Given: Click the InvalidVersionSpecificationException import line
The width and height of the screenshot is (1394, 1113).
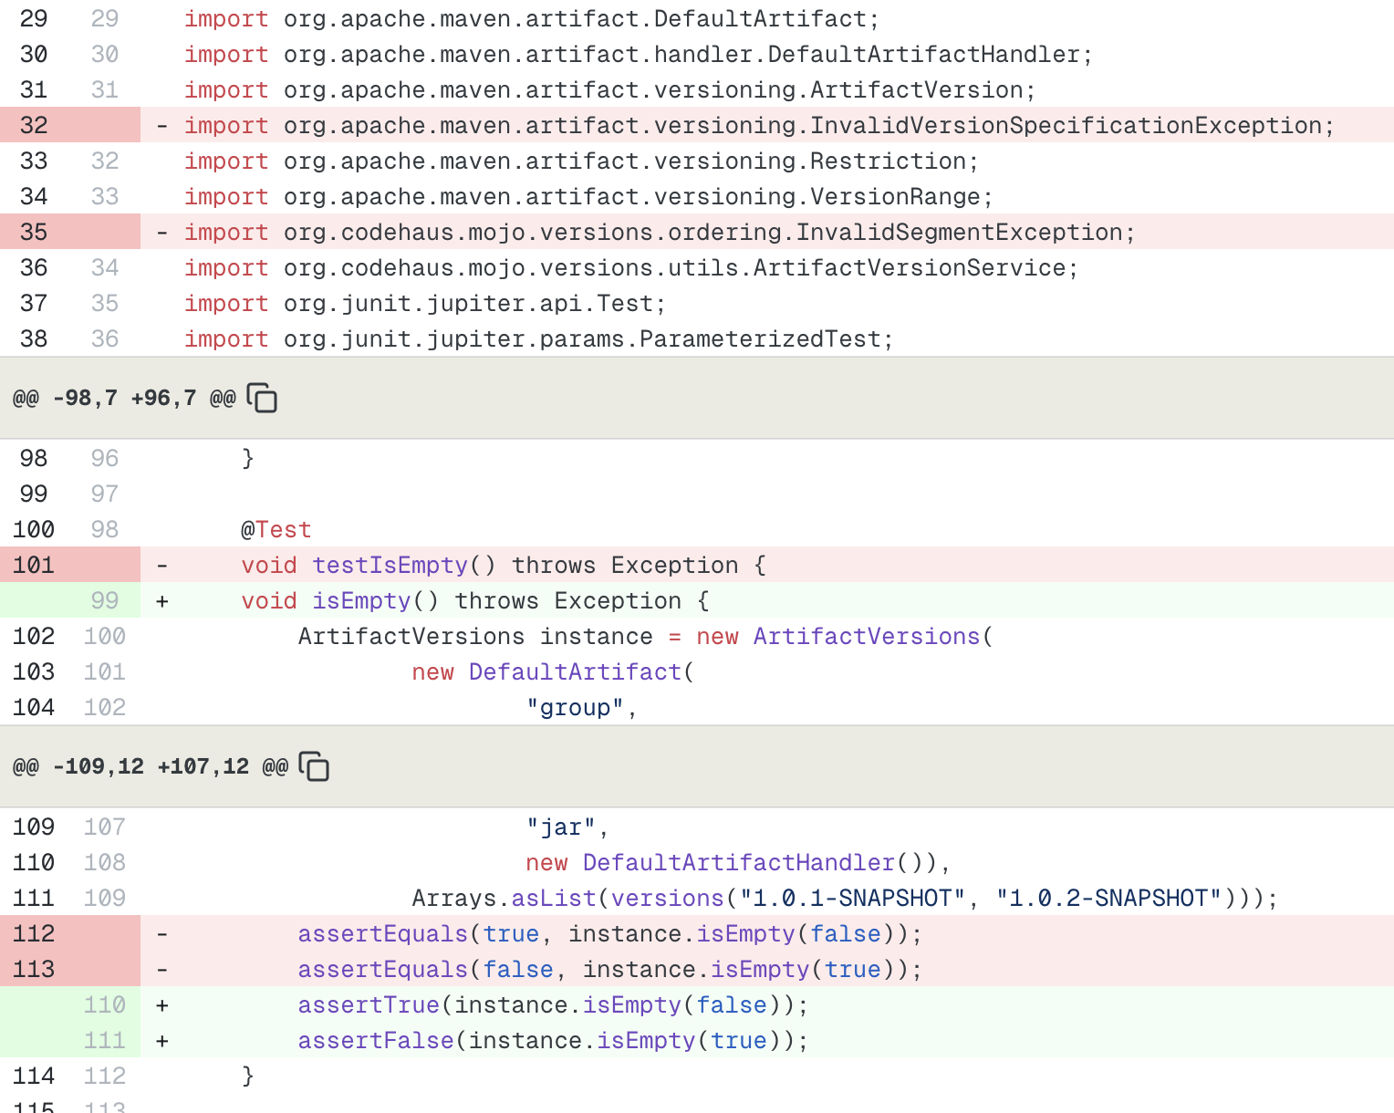Looking at the screenshot, I should pyautogui.click(x=759, y=125).
